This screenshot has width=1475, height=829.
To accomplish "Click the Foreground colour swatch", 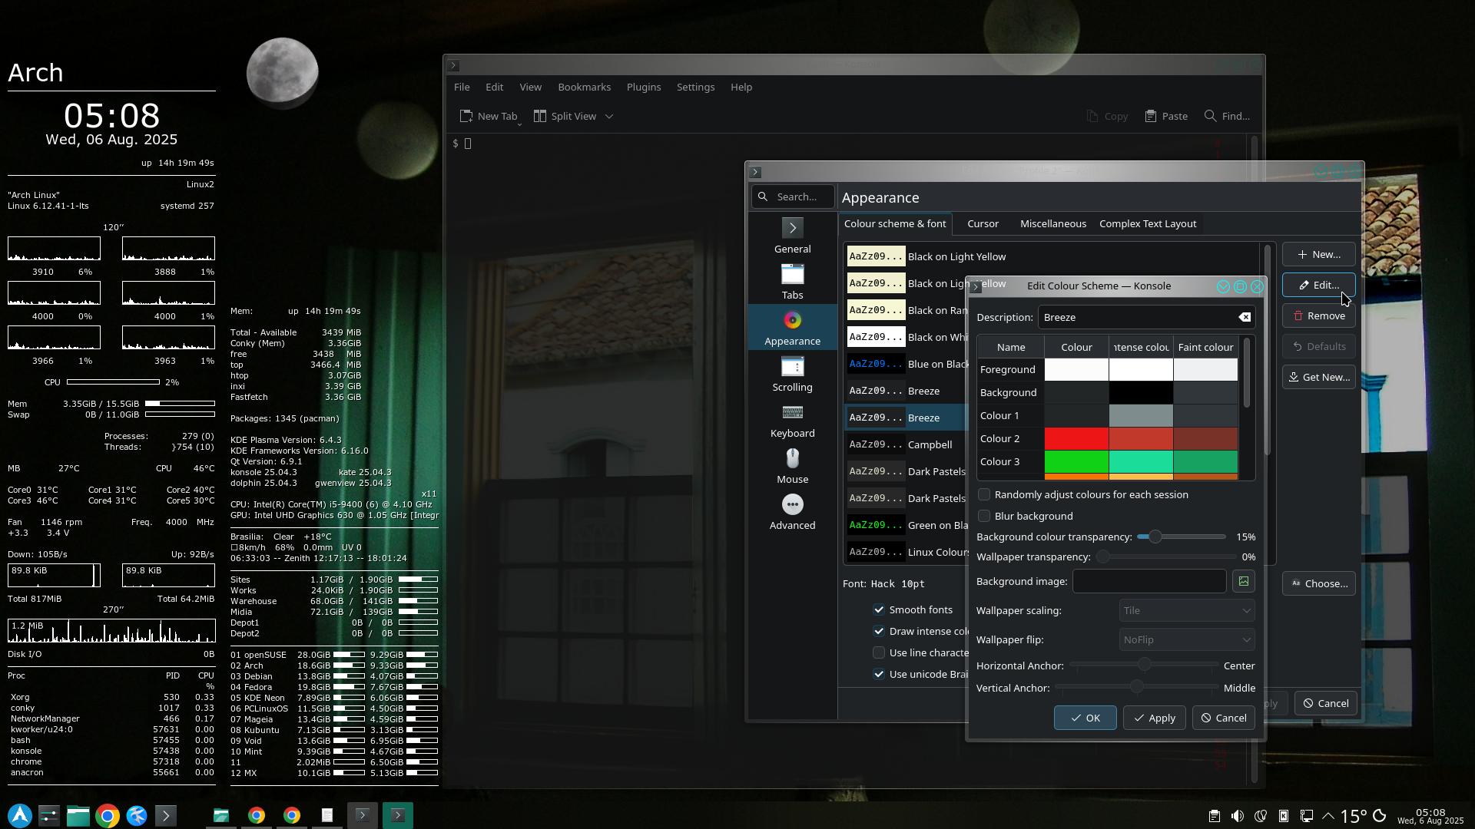I will (x=1076, y=369).
